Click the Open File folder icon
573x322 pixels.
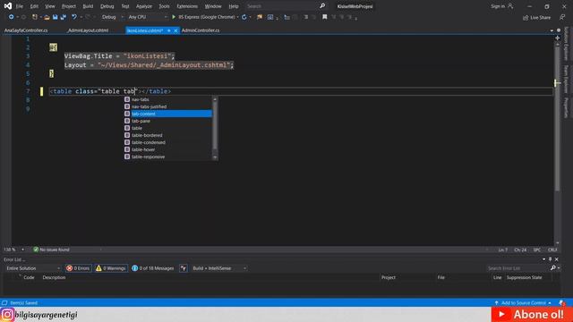(x=47, y=17)
